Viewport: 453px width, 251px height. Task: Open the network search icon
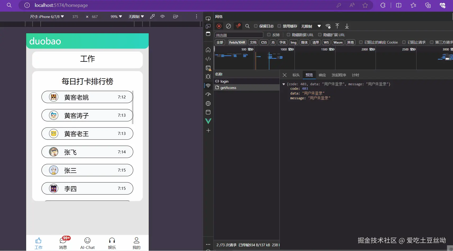[247, 26]
